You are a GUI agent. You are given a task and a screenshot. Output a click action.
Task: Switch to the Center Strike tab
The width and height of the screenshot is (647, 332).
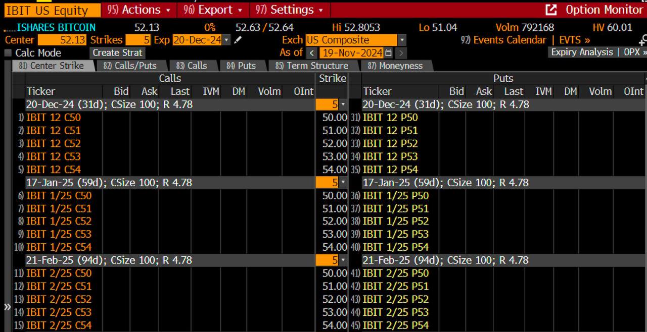[52, 66]
